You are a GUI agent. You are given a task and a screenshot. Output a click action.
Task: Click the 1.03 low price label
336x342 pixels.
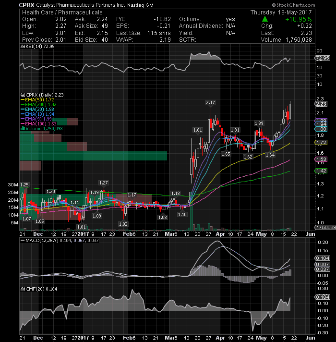(123, 224)
